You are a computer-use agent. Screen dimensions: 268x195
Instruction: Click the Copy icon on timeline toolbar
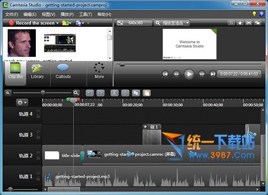[136, 93]
